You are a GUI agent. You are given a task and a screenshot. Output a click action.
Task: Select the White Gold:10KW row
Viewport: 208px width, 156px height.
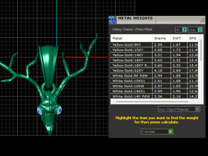pos(154,86)
